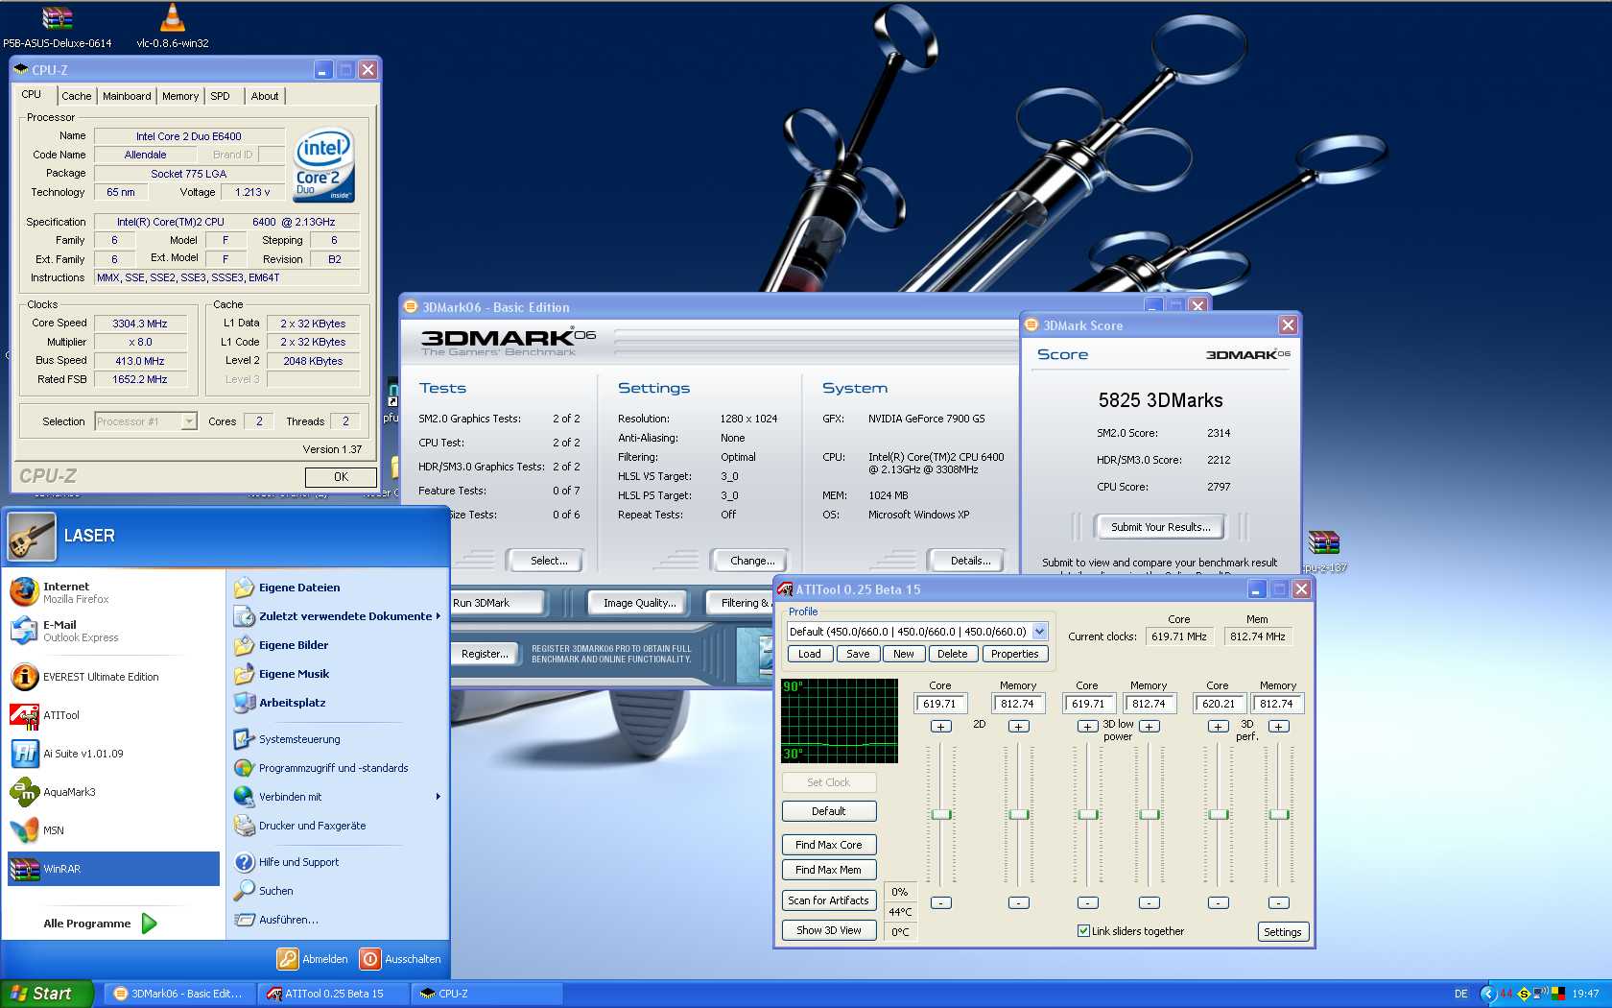Image resolution: width=1612 pixels, height=1008 pixels.
Task: Switch to CPU-Z Cache tab
Action: tap(77, 96)
